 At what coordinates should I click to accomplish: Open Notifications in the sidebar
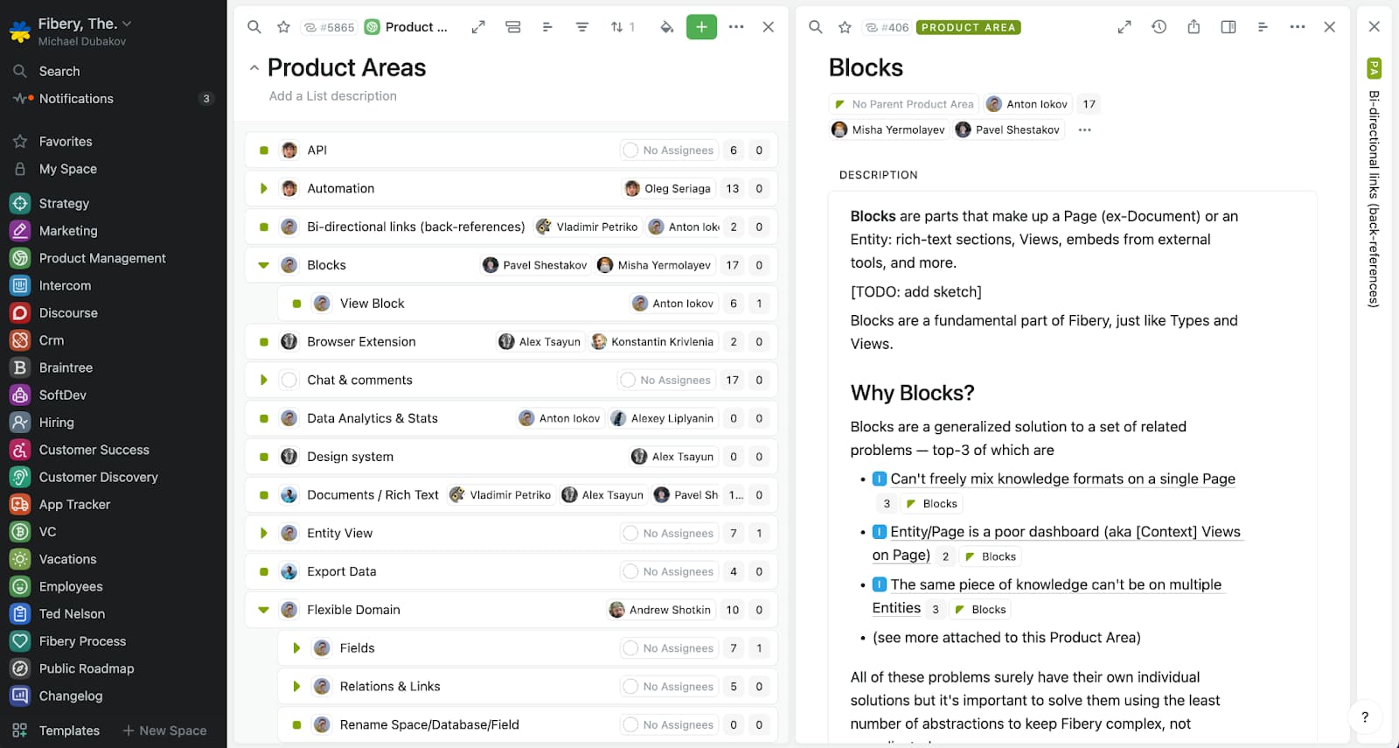76,99
